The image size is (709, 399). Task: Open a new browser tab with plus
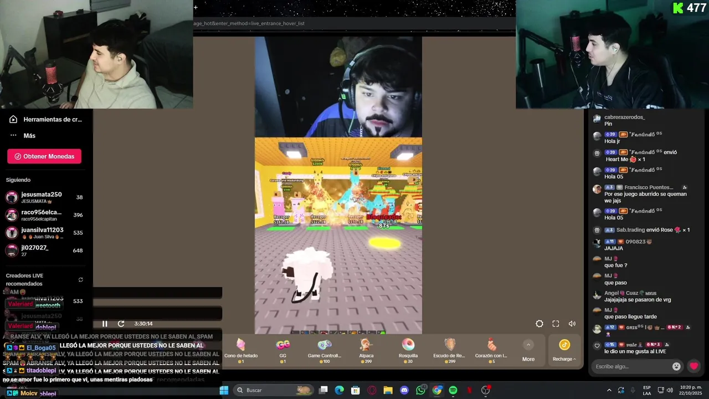pos(196,7)
